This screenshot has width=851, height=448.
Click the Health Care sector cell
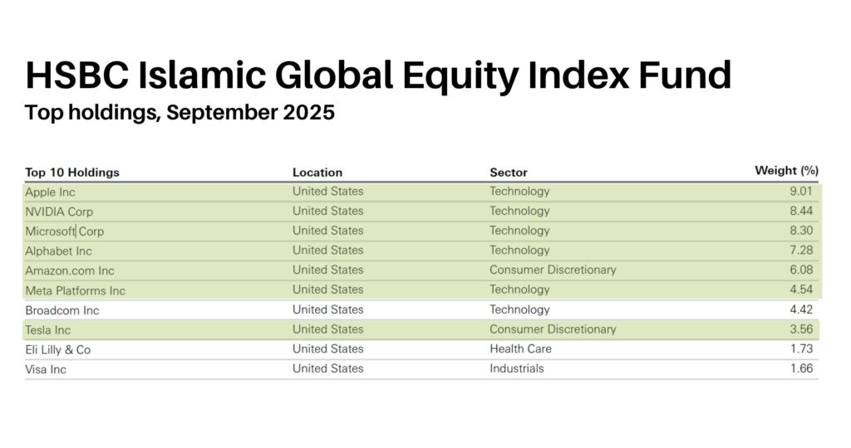(x=520, y=349)
